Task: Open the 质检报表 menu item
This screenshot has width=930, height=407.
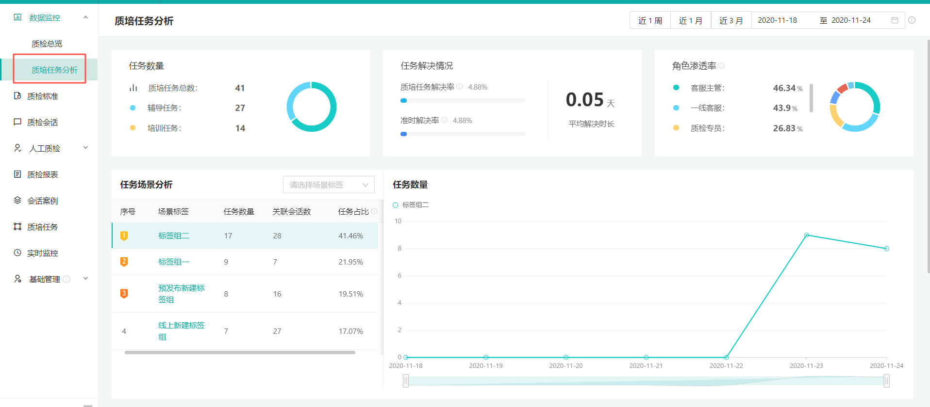Action: click(43, 174)
